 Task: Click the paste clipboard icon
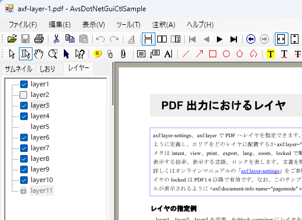[x=83, y=39]
